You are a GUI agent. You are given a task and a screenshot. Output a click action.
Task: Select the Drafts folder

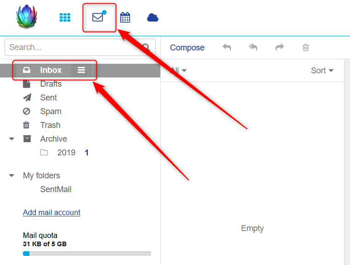(x=51, y=84)
